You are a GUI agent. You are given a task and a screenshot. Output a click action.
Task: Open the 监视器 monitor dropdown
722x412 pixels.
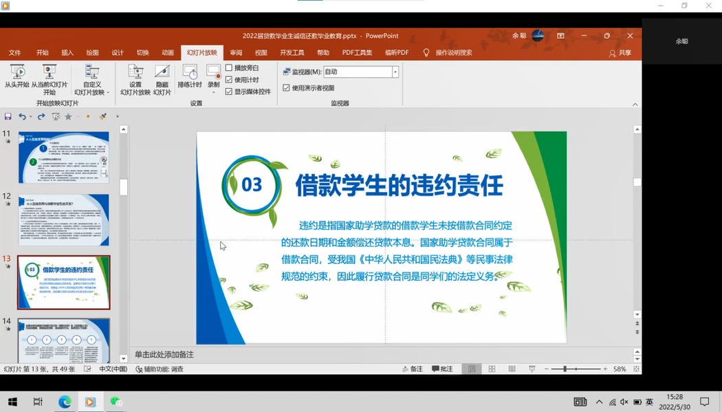(395, 72)
